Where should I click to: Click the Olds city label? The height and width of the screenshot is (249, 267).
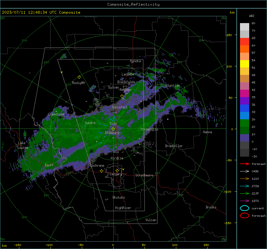point(113,123)
